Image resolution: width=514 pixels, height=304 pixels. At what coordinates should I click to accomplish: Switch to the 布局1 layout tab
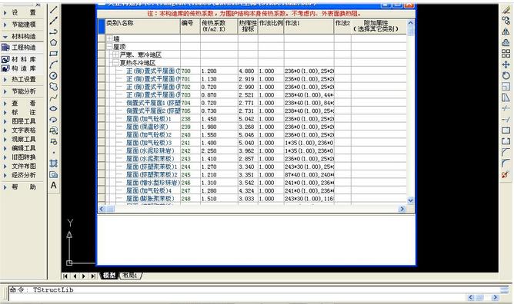pyautogui.click(x=130, y=276)
